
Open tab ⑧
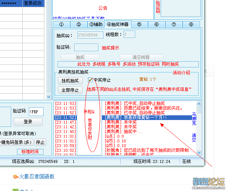[191, 25]
